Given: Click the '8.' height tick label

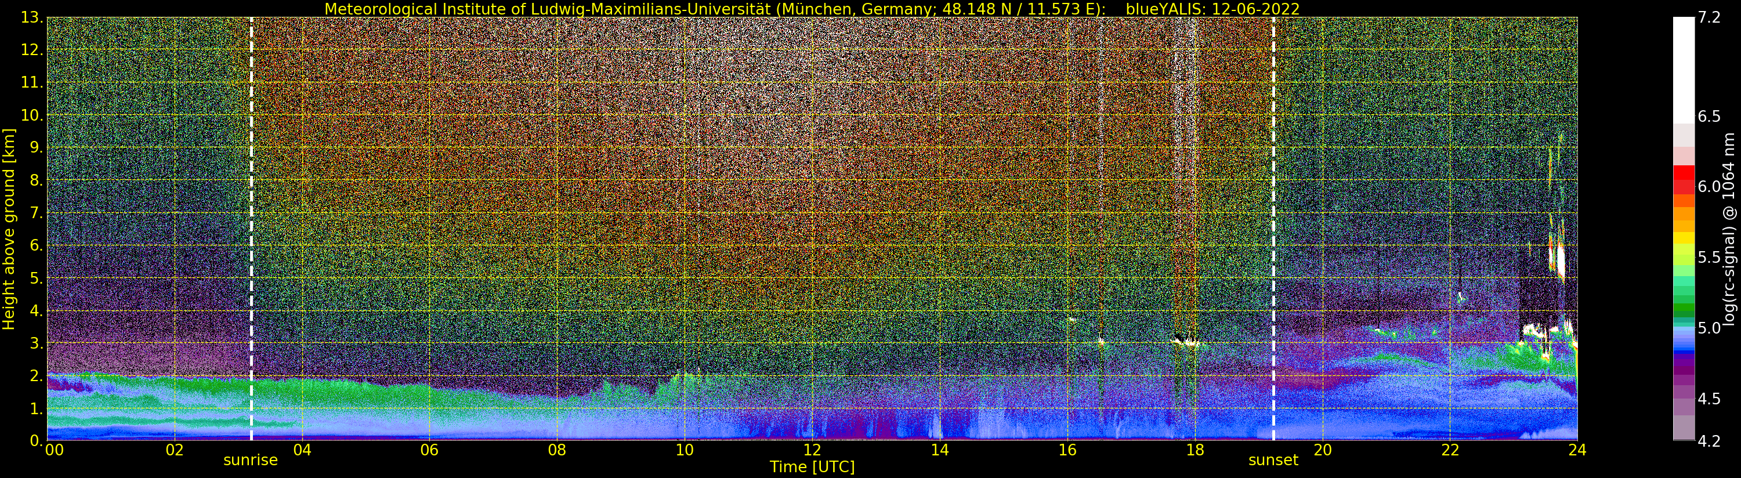Looking at the screenshot, I should [37, 180].
